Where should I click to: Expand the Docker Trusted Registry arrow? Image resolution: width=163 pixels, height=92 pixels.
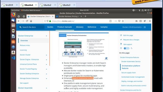(x=46, y=69)
